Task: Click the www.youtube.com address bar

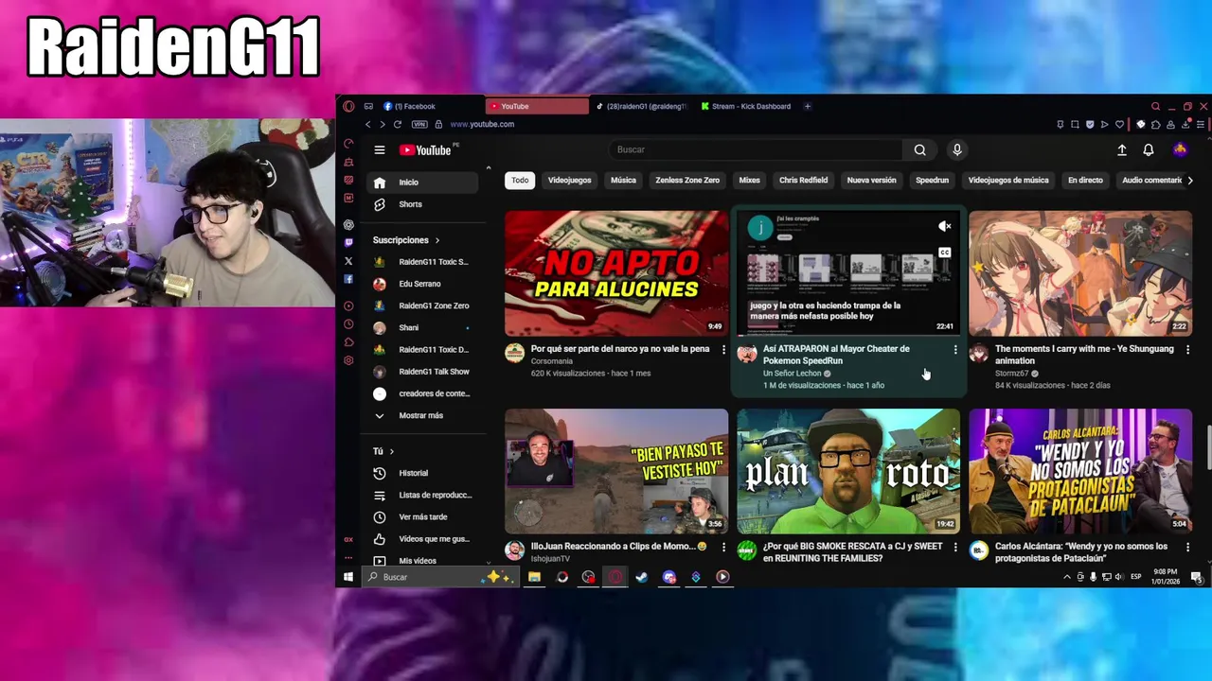Action: point(482,124)
